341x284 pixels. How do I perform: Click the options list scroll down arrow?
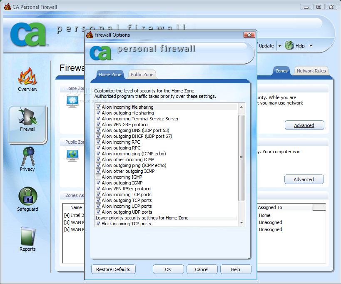point(241,223)
